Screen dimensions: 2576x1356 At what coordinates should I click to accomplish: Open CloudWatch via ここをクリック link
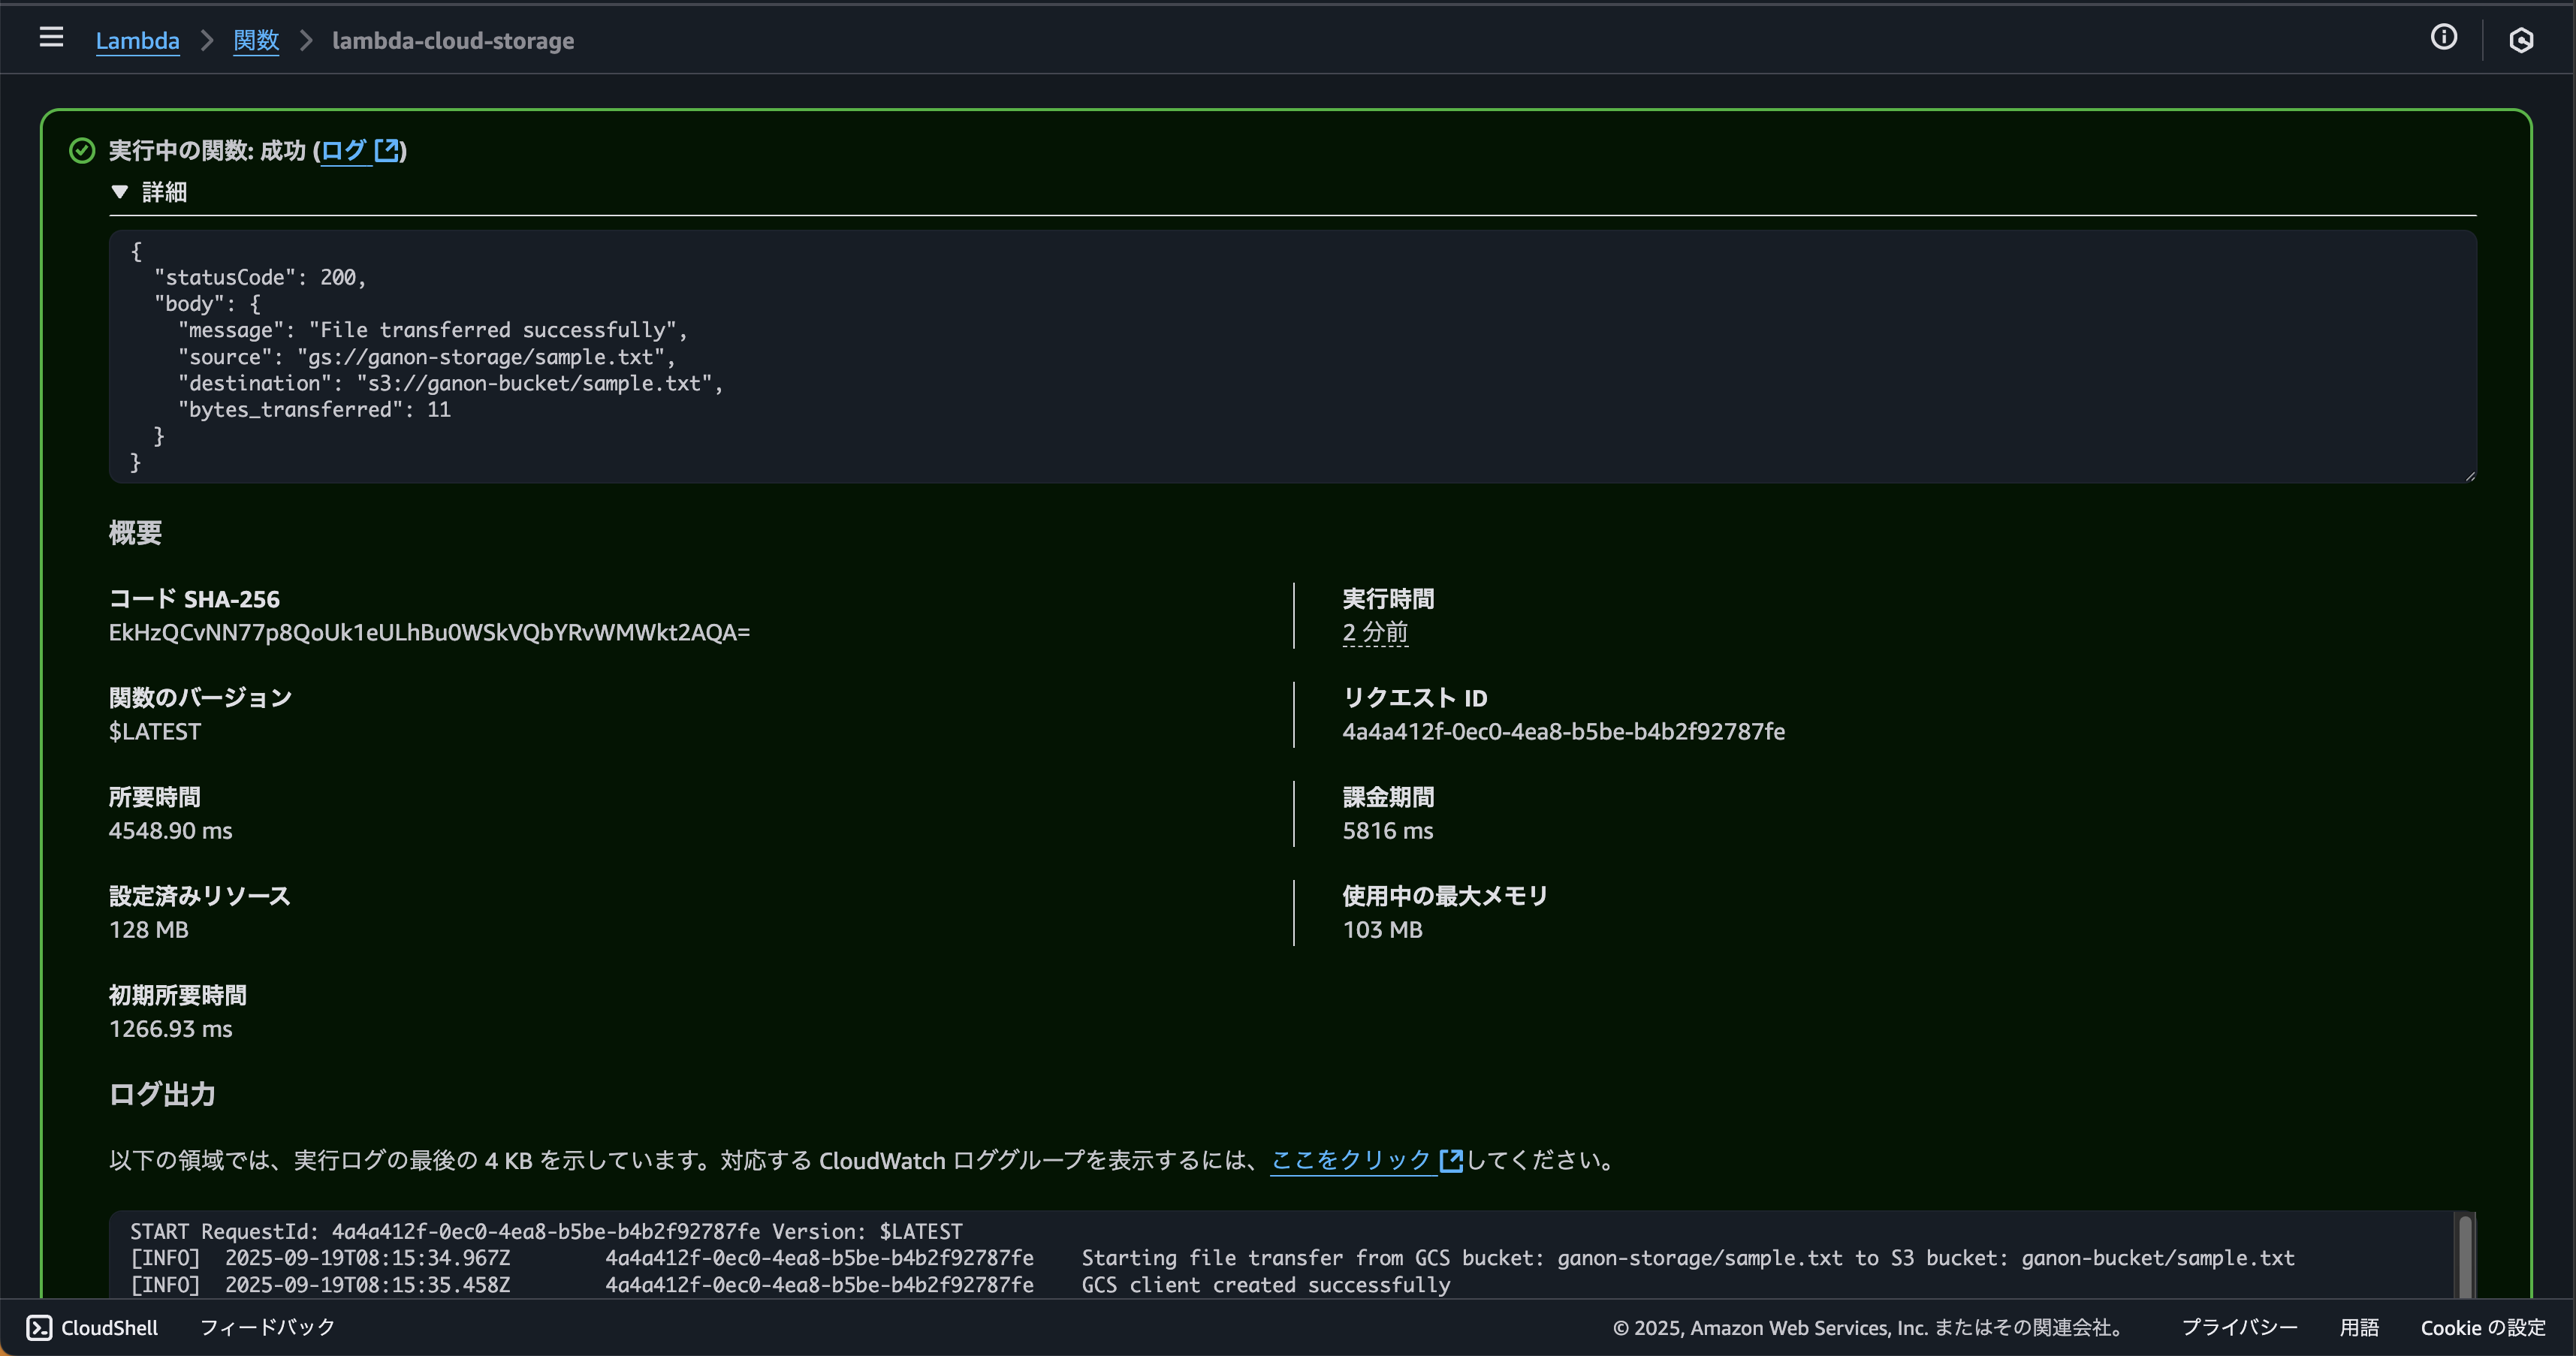click(1350, 1160)
